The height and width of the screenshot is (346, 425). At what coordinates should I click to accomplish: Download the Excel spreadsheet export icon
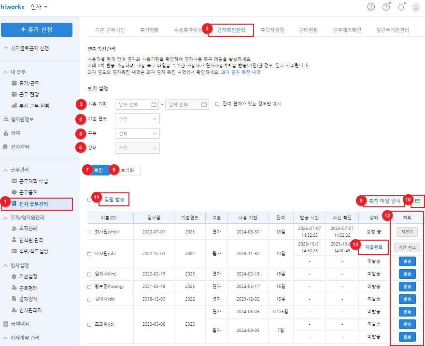418,201
